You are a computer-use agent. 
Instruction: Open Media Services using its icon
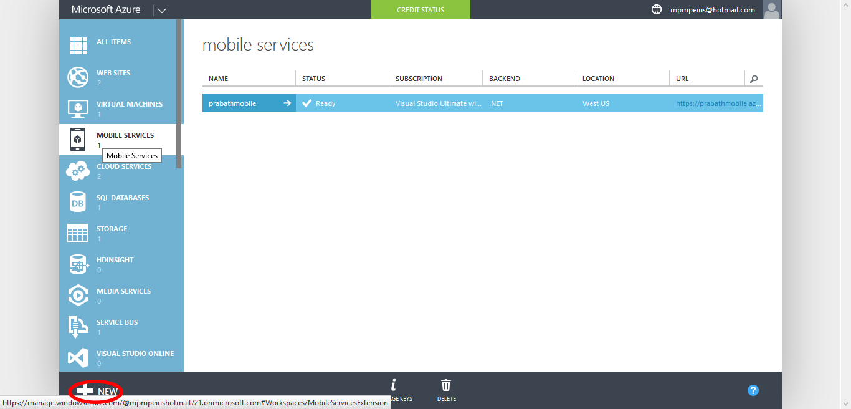tap(77, 296)
